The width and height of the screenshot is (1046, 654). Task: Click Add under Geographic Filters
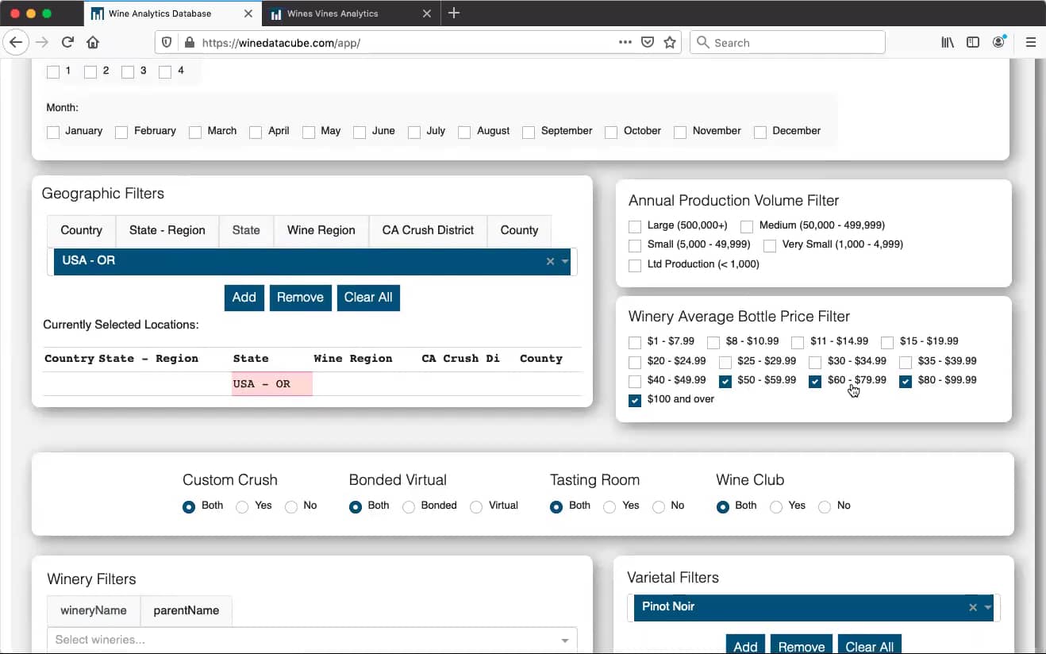[x=244, y=298]
